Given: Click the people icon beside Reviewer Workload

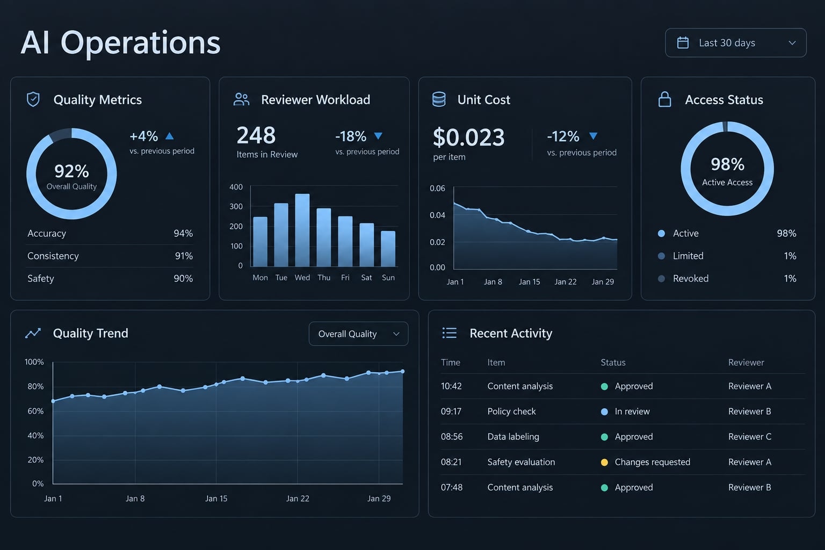Looking at the screenshot, I should click(242, 99).
